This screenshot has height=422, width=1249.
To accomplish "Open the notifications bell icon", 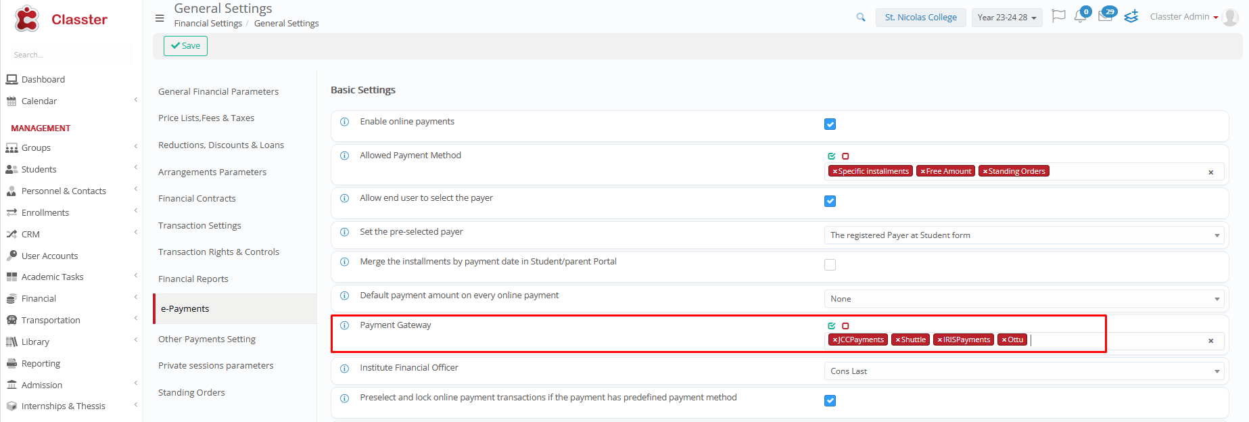I will (1080, 16).
